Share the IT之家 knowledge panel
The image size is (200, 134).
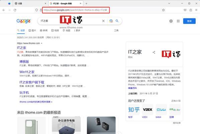click(154, 52)
